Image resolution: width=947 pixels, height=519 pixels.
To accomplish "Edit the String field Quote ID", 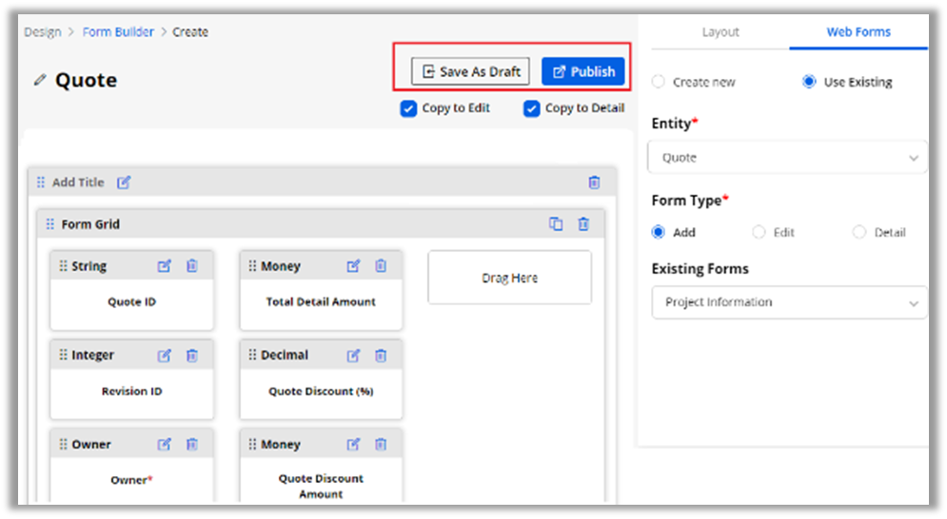I will click(x=164, y=266).
